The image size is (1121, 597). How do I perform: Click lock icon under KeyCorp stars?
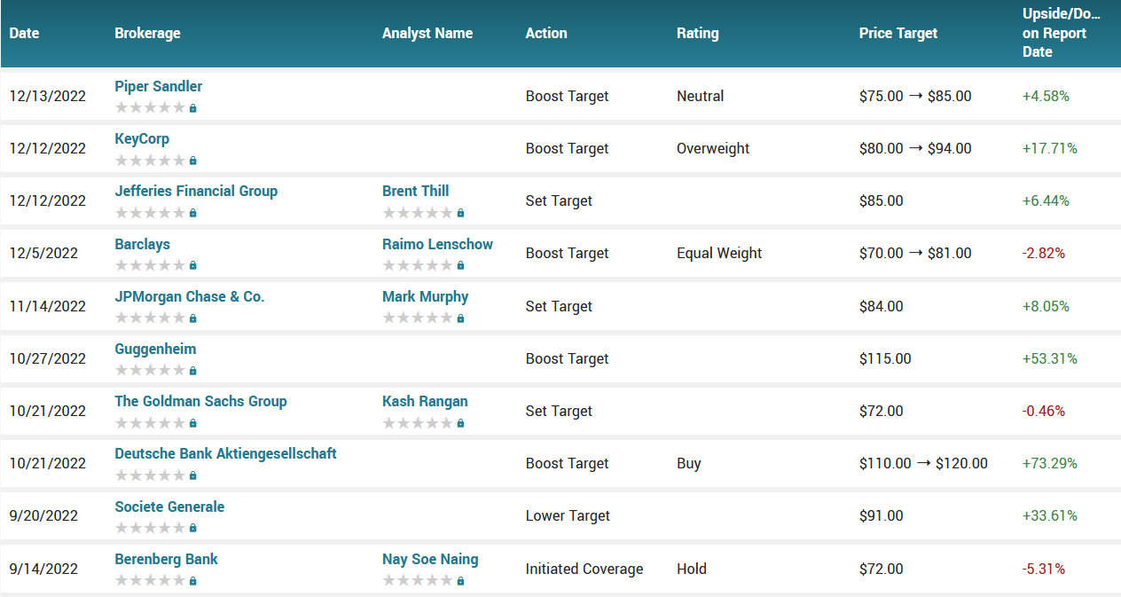click(x=193, y=161)
